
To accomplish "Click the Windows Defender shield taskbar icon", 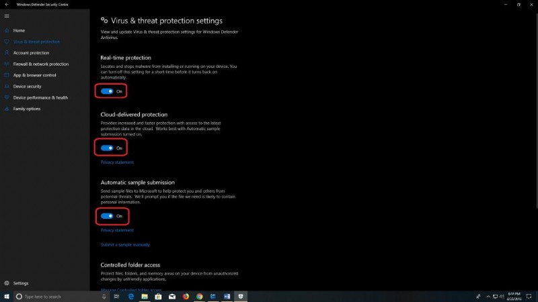I will [241, 297].
